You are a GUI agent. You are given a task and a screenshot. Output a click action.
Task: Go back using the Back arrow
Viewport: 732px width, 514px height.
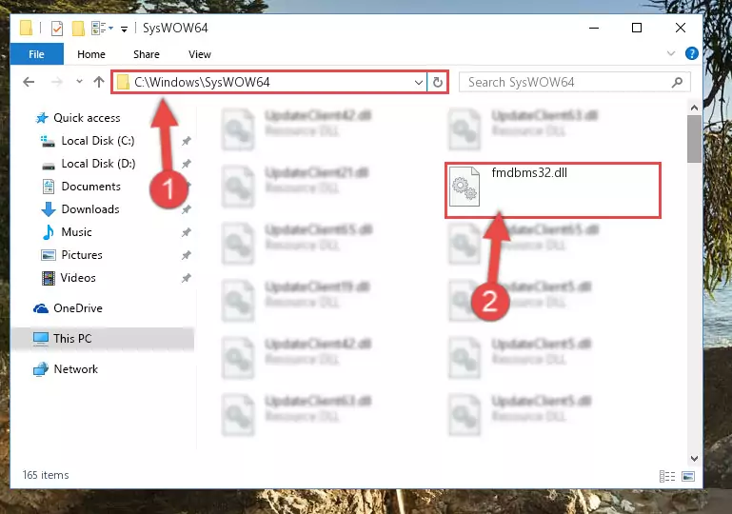click(x=29, y=82)
